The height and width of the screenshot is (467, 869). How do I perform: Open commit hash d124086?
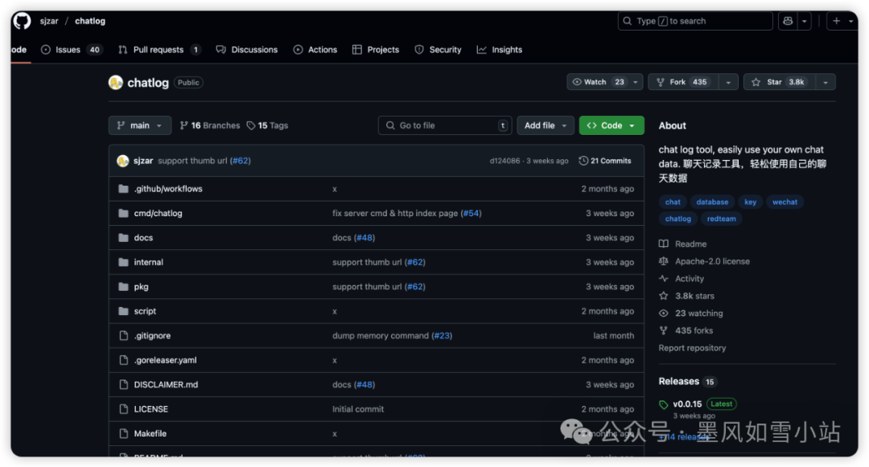(x=505, y=161)
